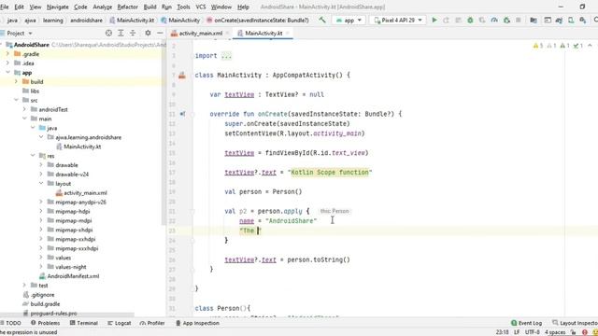The image size is (598, 336).
Task: Click the Expand All icon in Project panel
Action: point(121,34)
